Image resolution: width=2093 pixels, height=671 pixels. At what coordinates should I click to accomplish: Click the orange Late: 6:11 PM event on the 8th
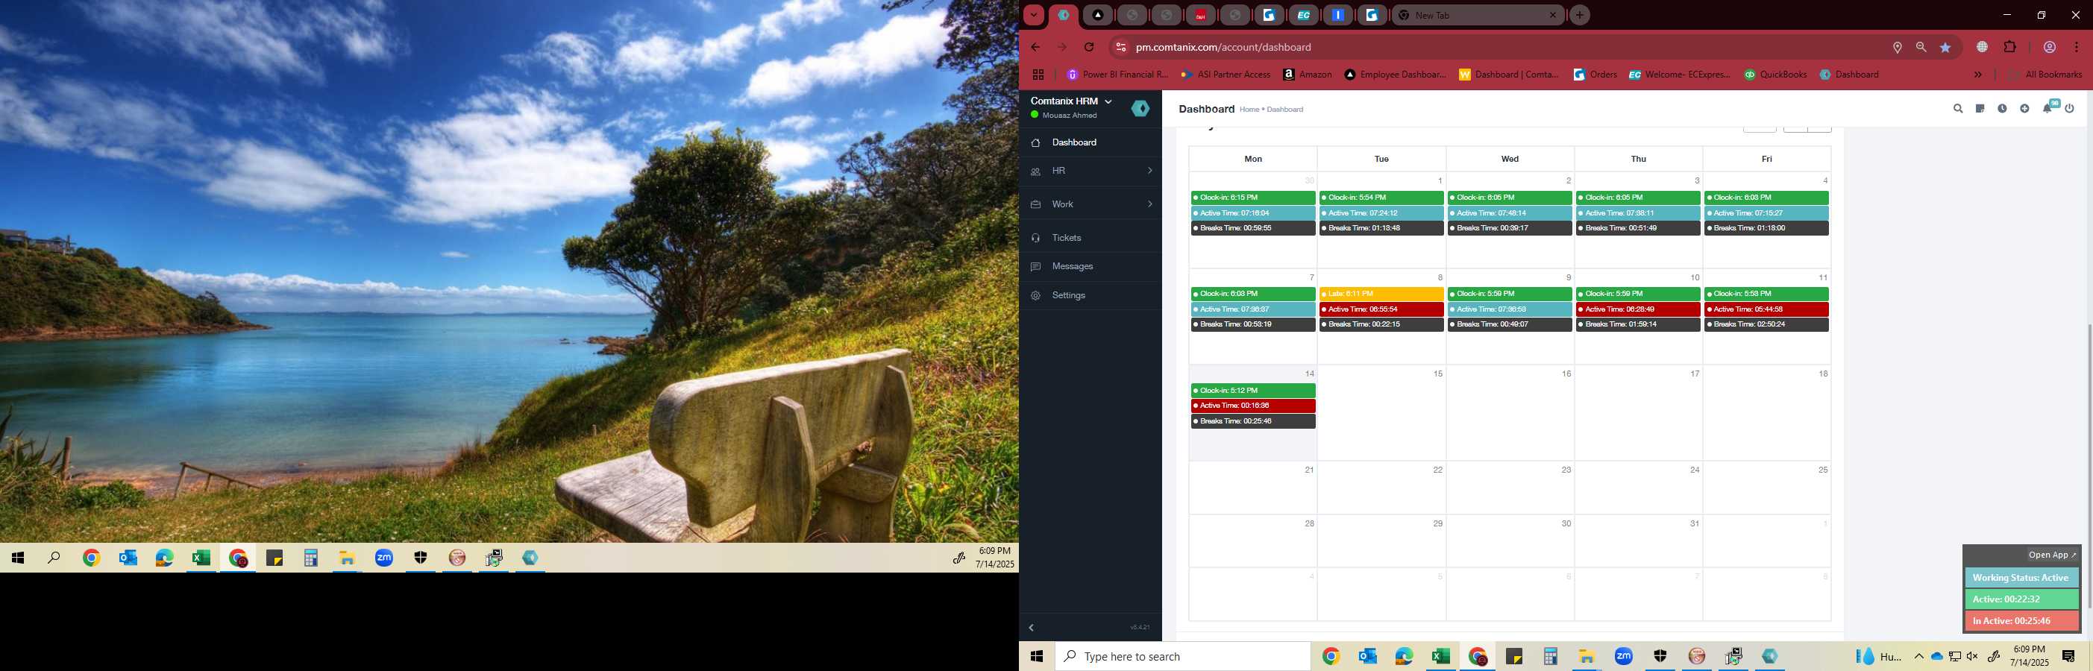(1381, 294)
